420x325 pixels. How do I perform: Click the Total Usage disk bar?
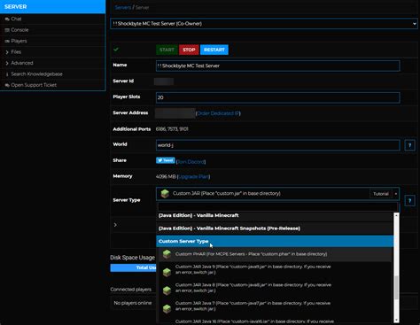click(x=133, y=267)
